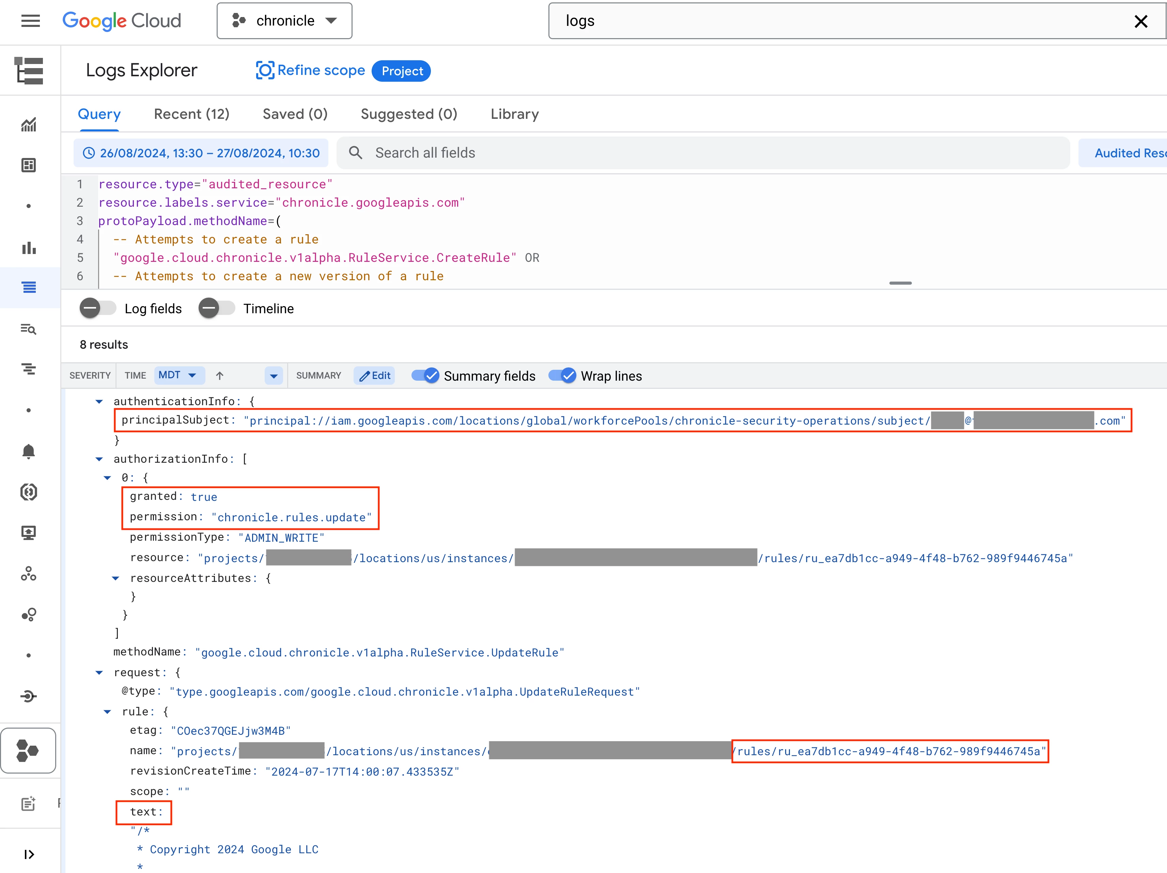Screen dimensions: 1167x873
Task: Collapse the request node
Action: coord(99,672)
